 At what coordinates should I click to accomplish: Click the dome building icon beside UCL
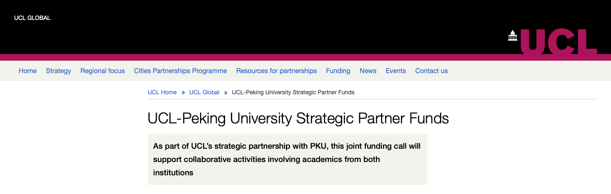(x=512, y=35)
